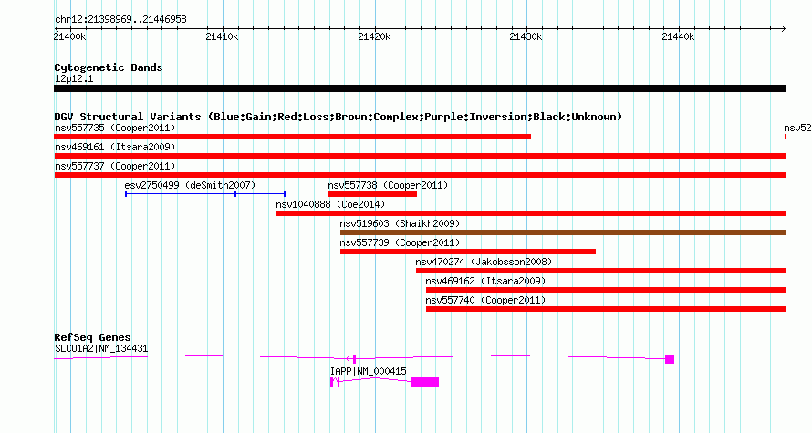Click the 21440k ruler tick label
Image resolution: width=812 pixels, height=433 pixels.
(x=679, y=36)
